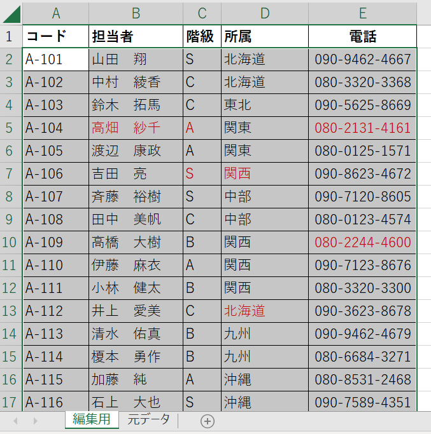This screenshot has width=431, height=434.
Task: Click cell A-116 in column A
Action: click(x=55, y=402)
